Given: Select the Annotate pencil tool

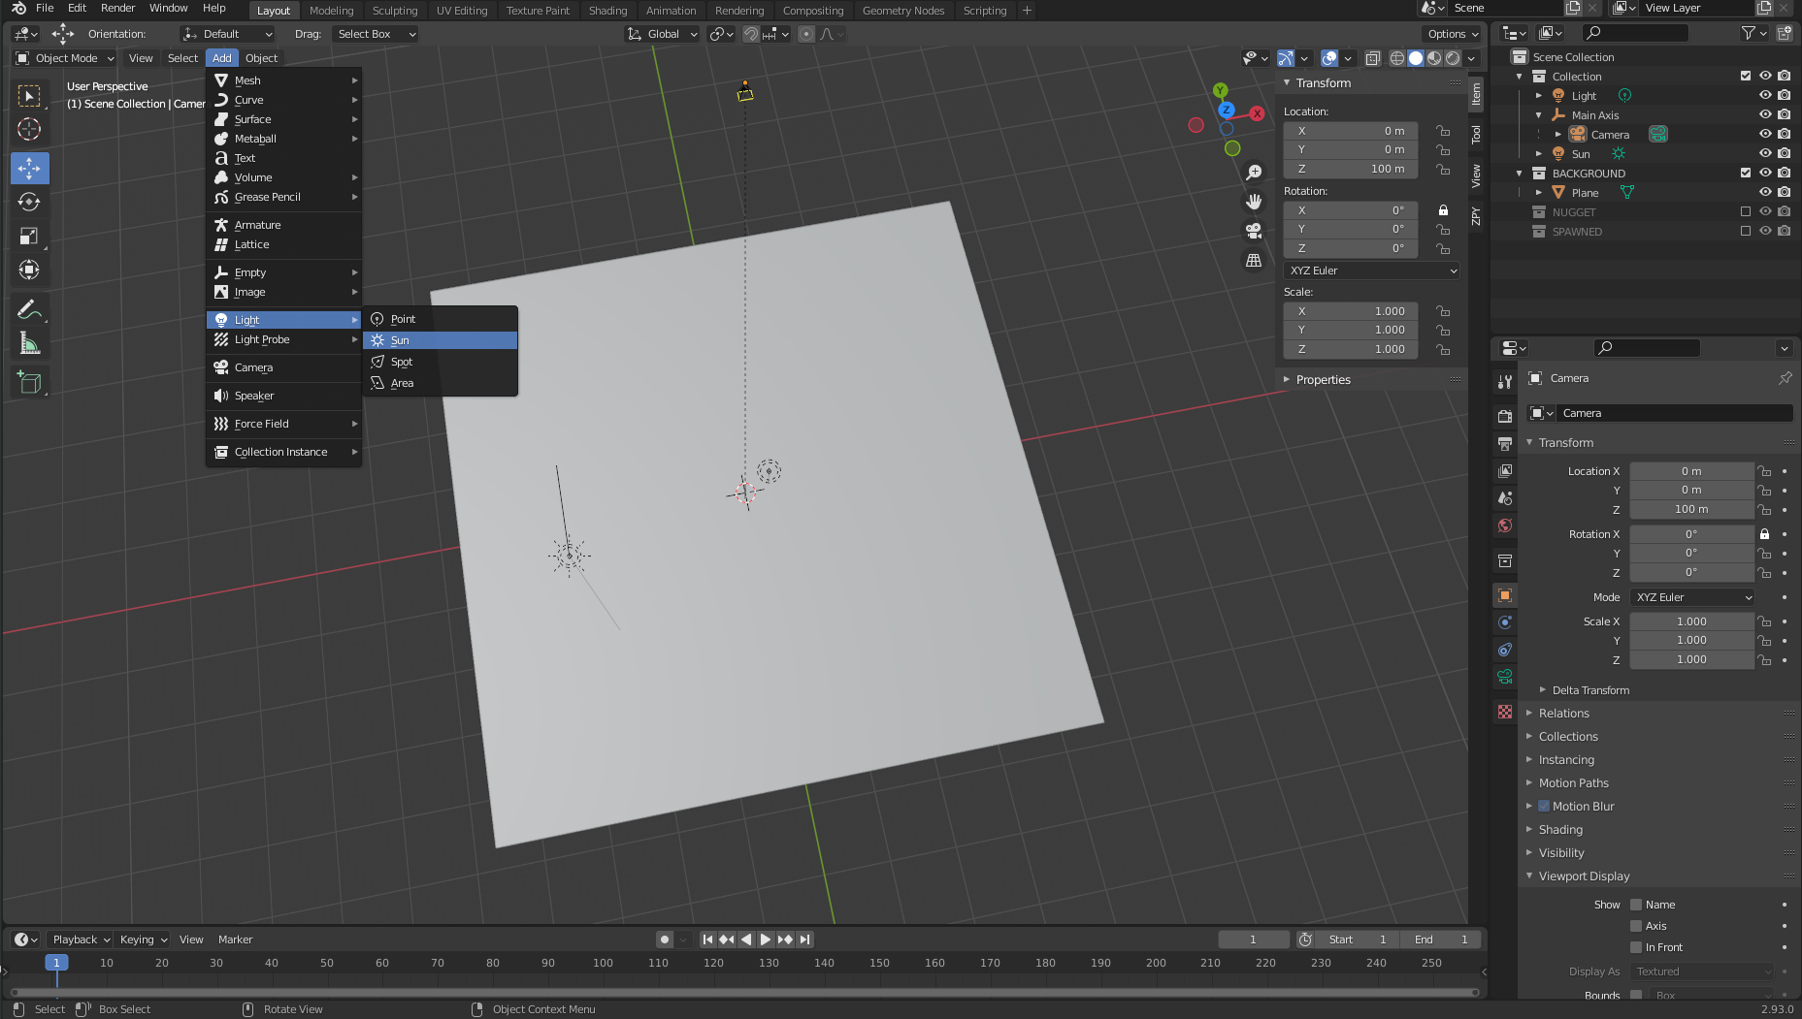Looking at the screenshot, I should [x=29, y=310].
